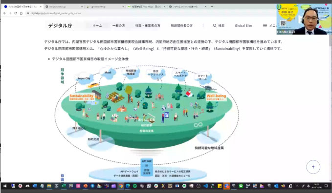Click the back-to-top arrow circle button
Image resolution: width=332 pixels, height=193 pixels.
point(313,167)
